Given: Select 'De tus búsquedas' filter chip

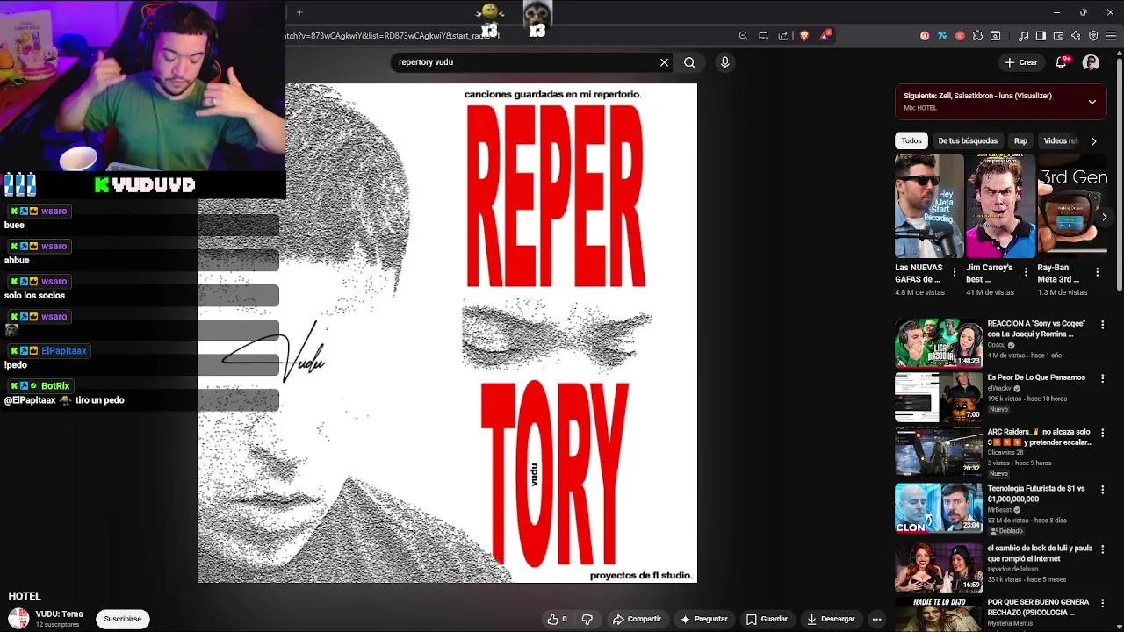Looking at the screenshot, I should pyautogui.click(x=968, y=140).
